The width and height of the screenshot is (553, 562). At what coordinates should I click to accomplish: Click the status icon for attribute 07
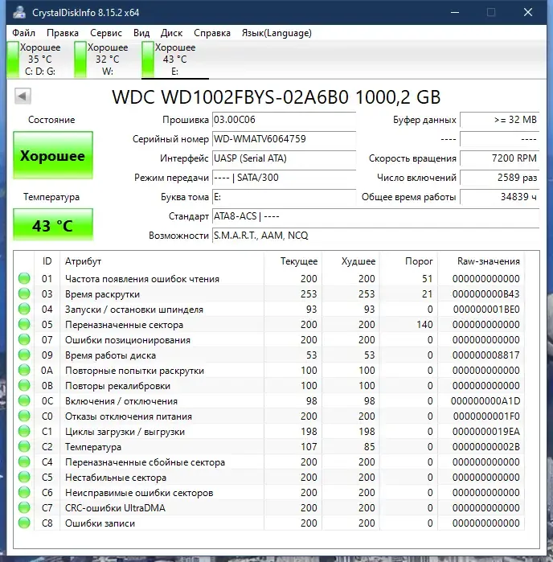[x=24, y=340]
